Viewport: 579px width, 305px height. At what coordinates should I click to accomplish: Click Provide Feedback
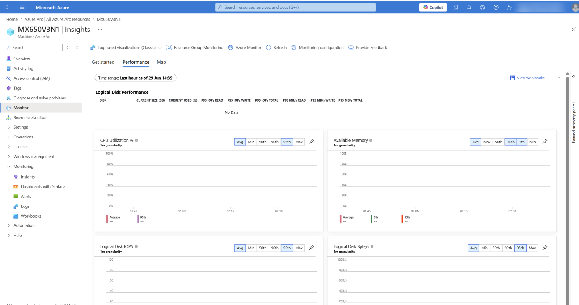pos(368,48)
